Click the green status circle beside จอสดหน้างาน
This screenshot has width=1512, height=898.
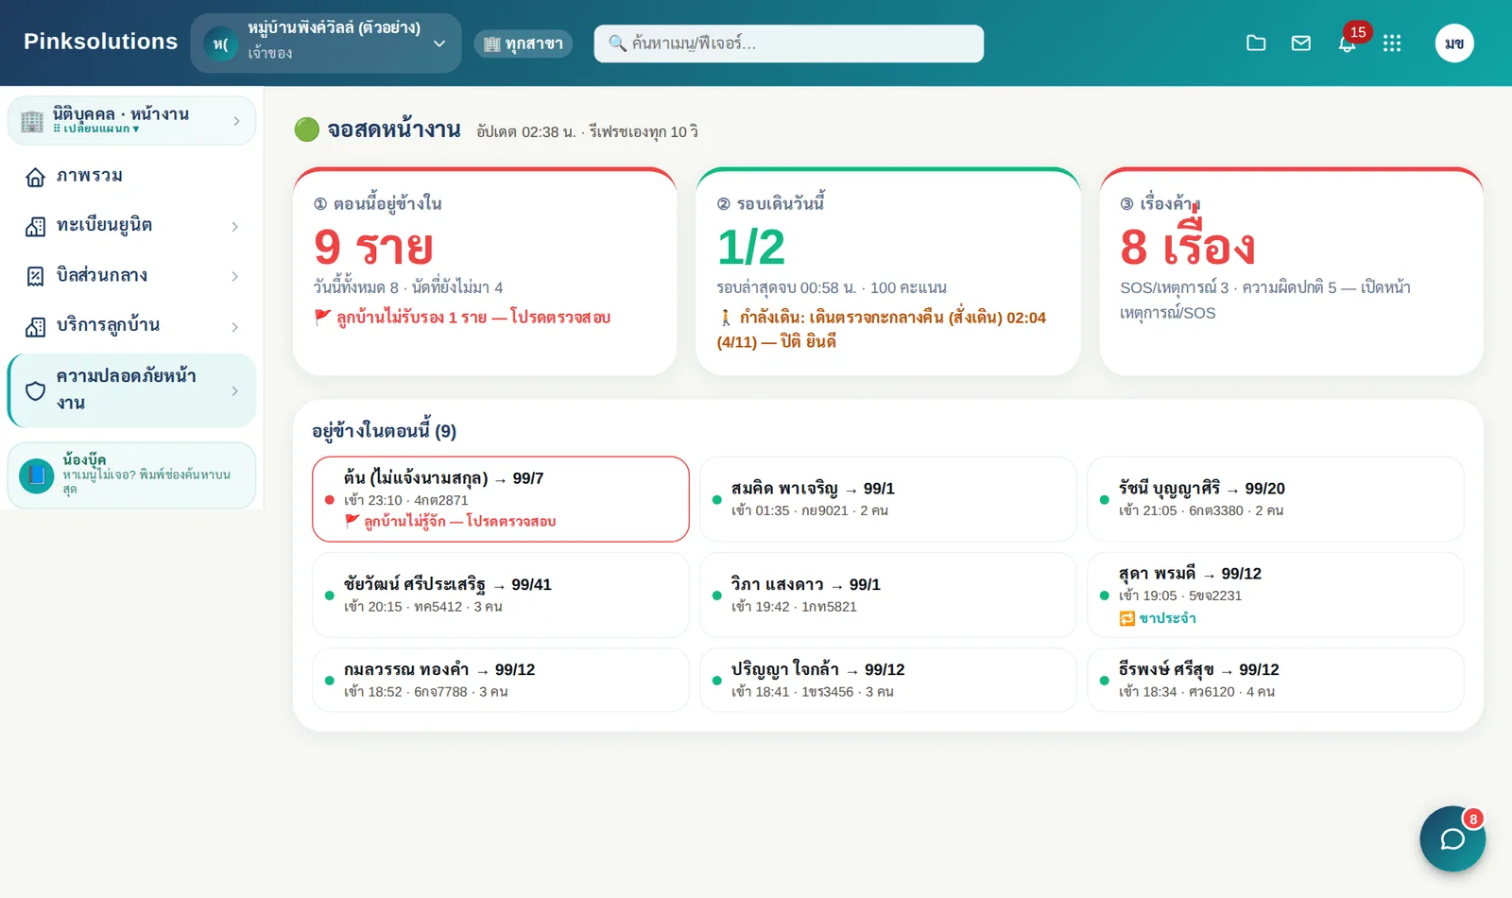pos(306,130)
